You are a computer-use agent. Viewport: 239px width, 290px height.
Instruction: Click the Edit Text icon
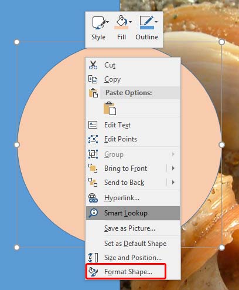pyautogui.click(x=93, y=125)
